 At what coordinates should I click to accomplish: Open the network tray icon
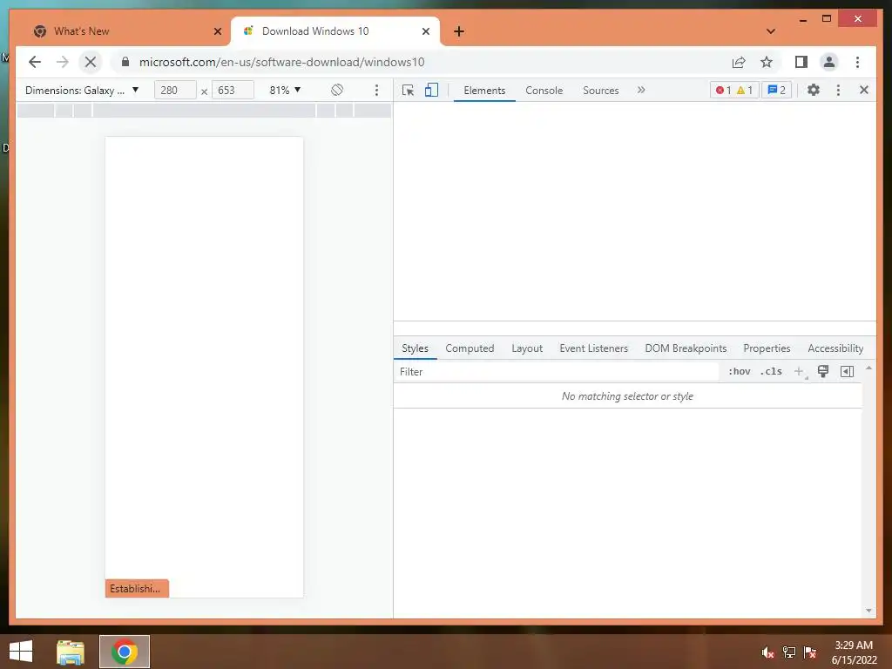click(x=789, y=652)
